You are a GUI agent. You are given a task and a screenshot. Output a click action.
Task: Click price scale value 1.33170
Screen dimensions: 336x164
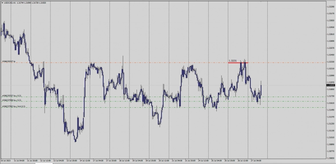pyautogui.click(x=331, y=14)
